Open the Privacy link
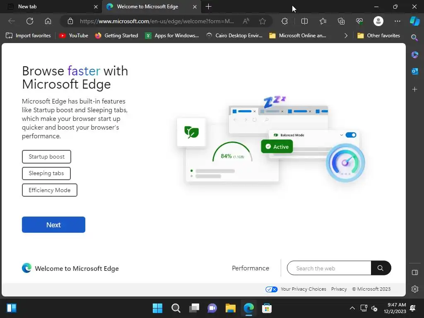 pyautogui.click(x=339, y=289)
